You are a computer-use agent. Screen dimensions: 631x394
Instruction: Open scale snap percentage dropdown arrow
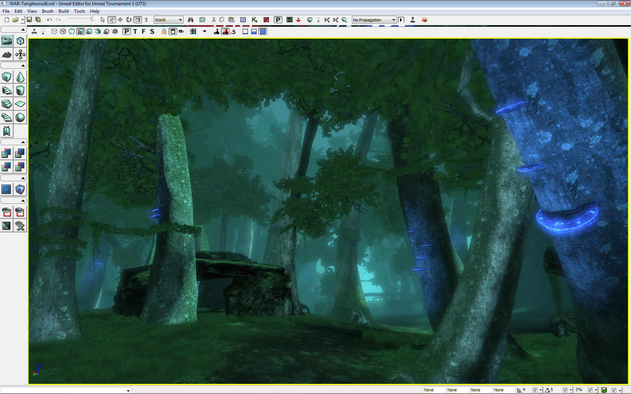pos(596,390)
